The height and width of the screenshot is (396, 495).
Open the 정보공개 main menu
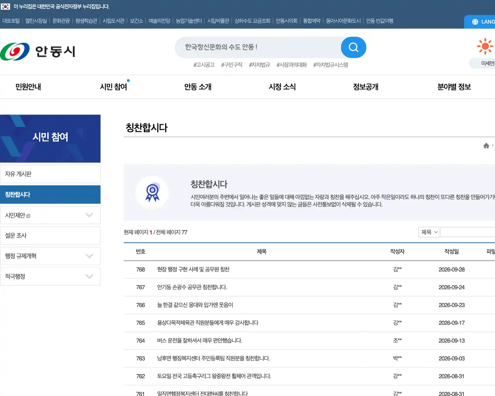click(366, 87)
